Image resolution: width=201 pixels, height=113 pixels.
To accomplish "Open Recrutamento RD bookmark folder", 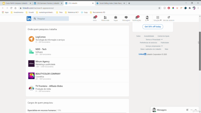I will (98, 13).
